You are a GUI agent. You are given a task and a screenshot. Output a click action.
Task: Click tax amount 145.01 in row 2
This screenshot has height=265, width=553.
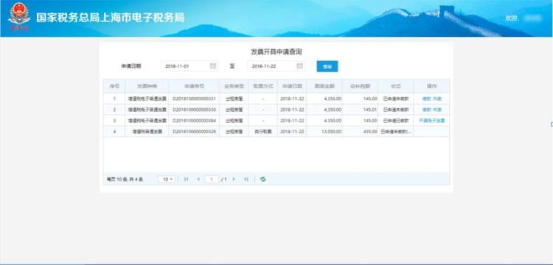coord(370,110)
